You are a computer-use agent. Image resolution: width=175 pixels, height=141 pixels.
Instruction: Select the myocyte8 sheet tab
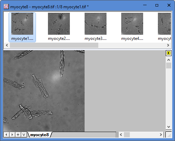pyautogui.click(x=40, y=135)
